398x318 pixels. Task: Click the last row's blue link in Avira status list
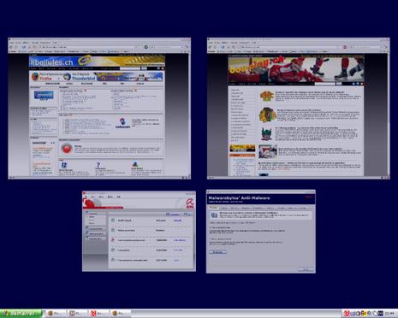[x=176, y=260]
